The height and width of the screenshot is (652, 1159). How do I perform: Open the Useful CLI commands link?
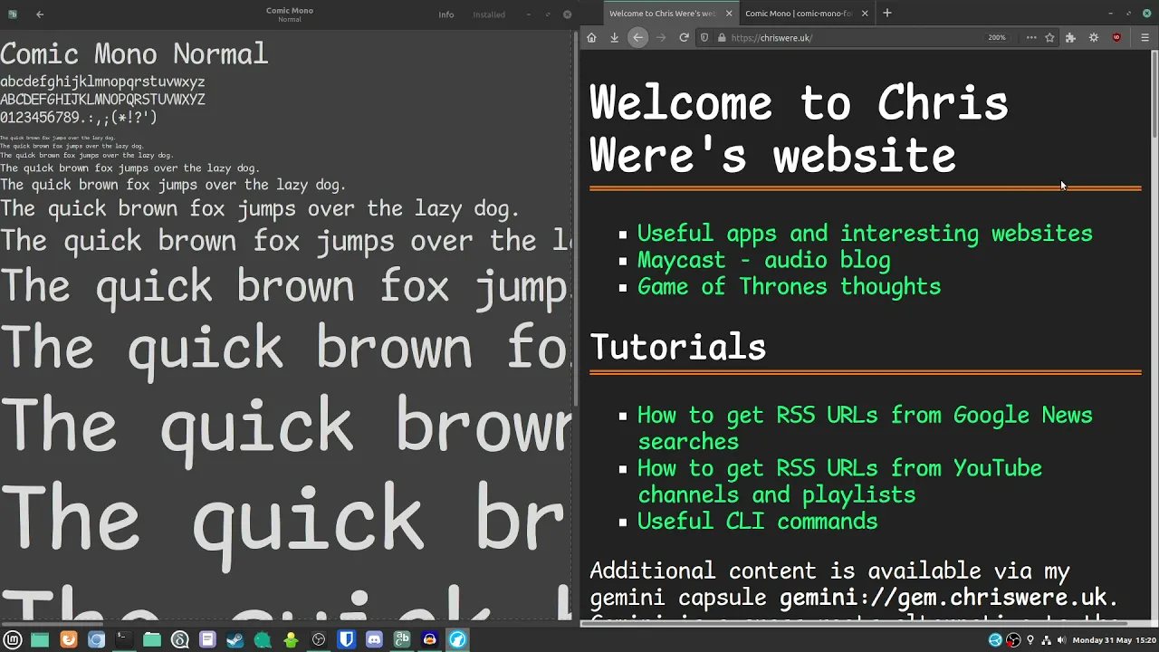click(758, 522)
